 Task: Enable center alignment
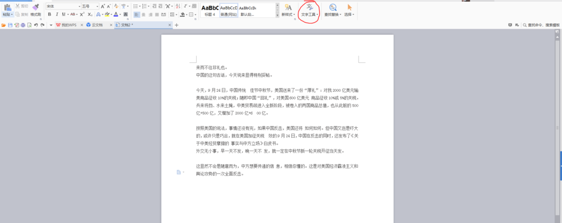point(143,15)
